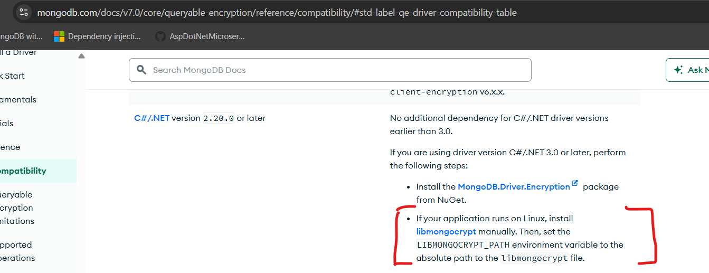Click external link icon beside MongoDB.Driver.Encryption
The image size is (709, 273).
click(575, 184)
